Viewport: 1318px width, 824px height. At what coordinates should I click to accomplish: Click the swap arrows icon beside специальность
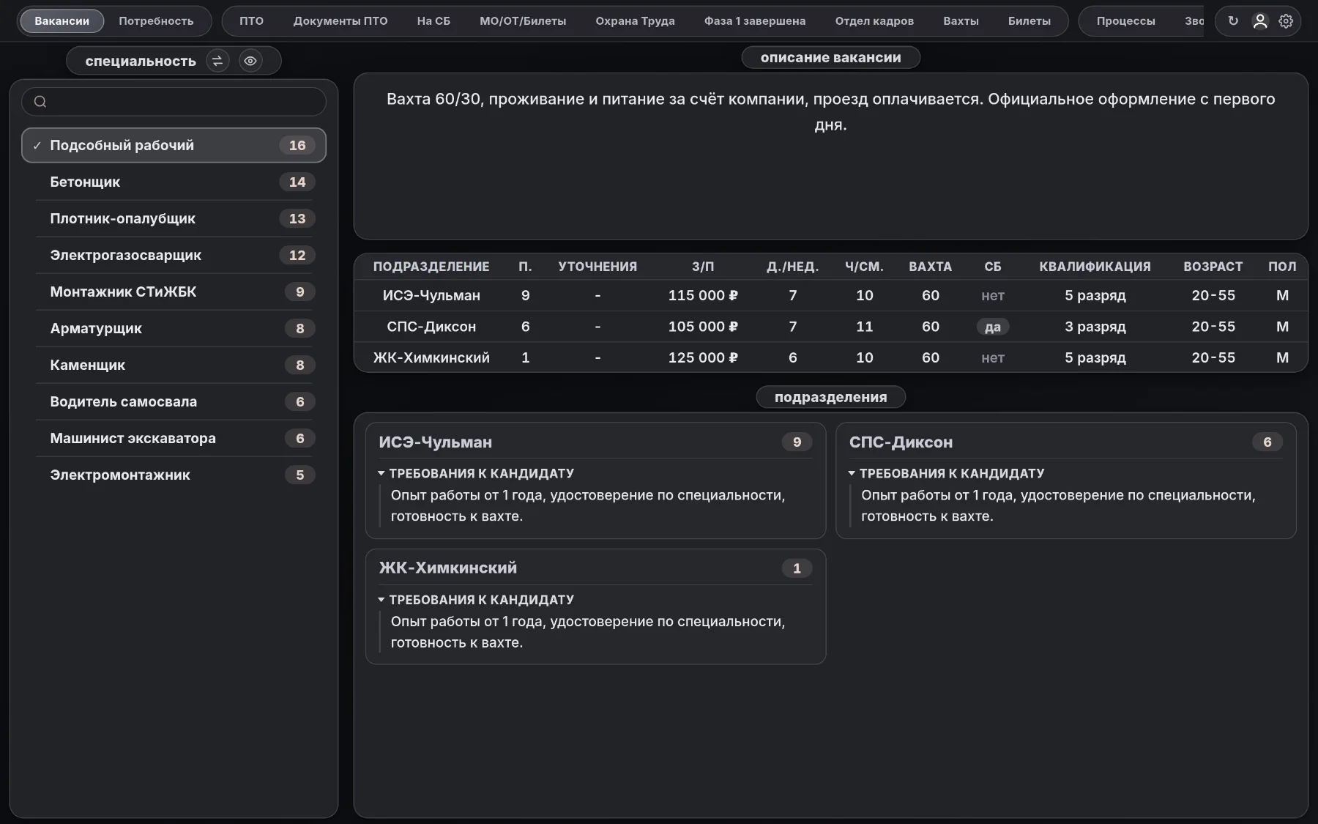pos(217,61)
